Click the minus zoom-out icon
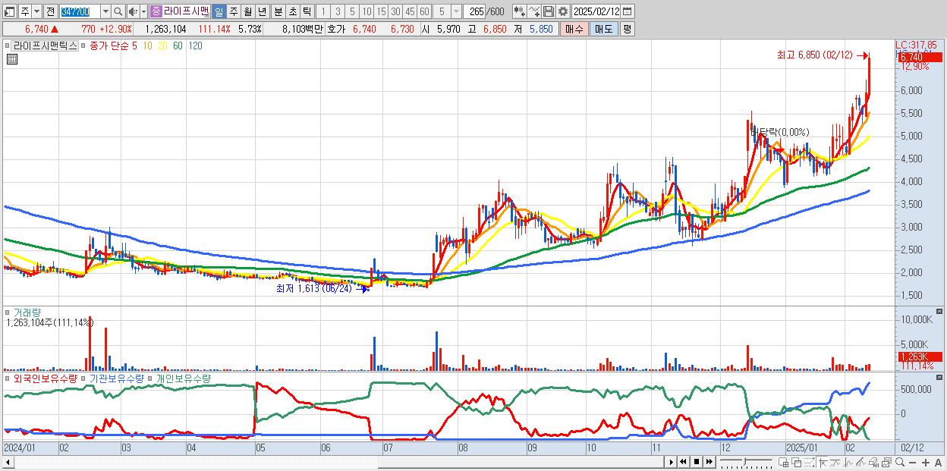The image size is (947, 471). coord(913,463)
